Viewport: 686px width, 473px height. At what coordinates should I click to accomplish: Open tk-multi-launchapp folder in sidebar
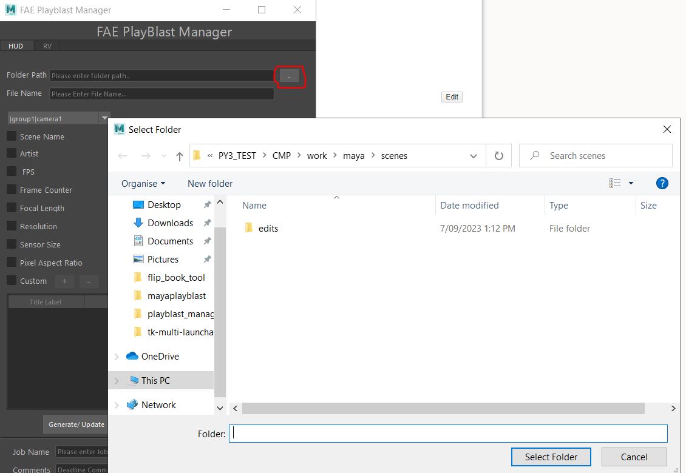[x=180, y=332]
